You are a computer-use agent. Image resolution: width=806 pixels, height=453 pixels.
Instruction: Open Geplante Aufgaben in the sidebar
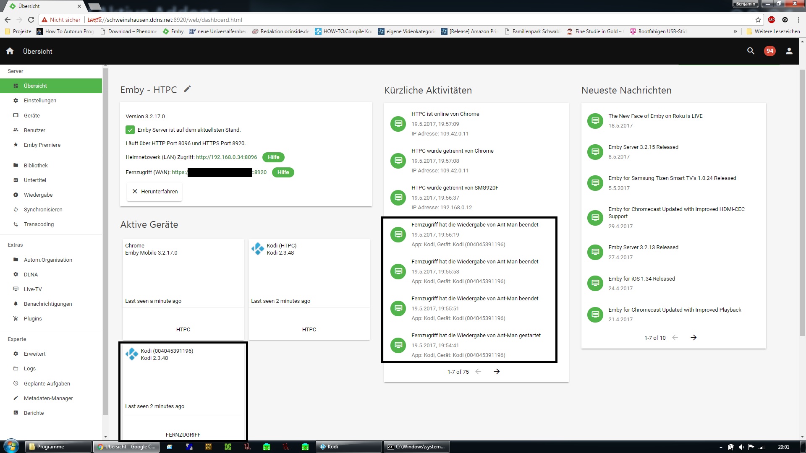51,383
